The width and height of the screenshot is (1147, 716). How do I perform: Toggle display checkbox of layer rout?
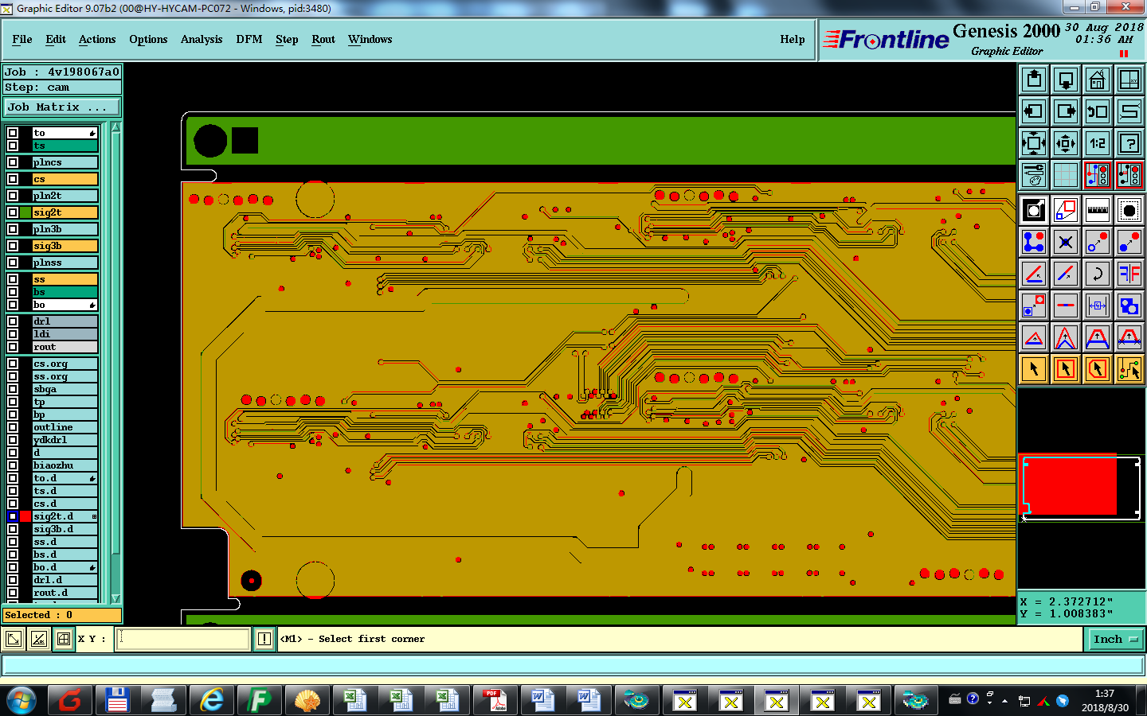(x=13, y=347)
